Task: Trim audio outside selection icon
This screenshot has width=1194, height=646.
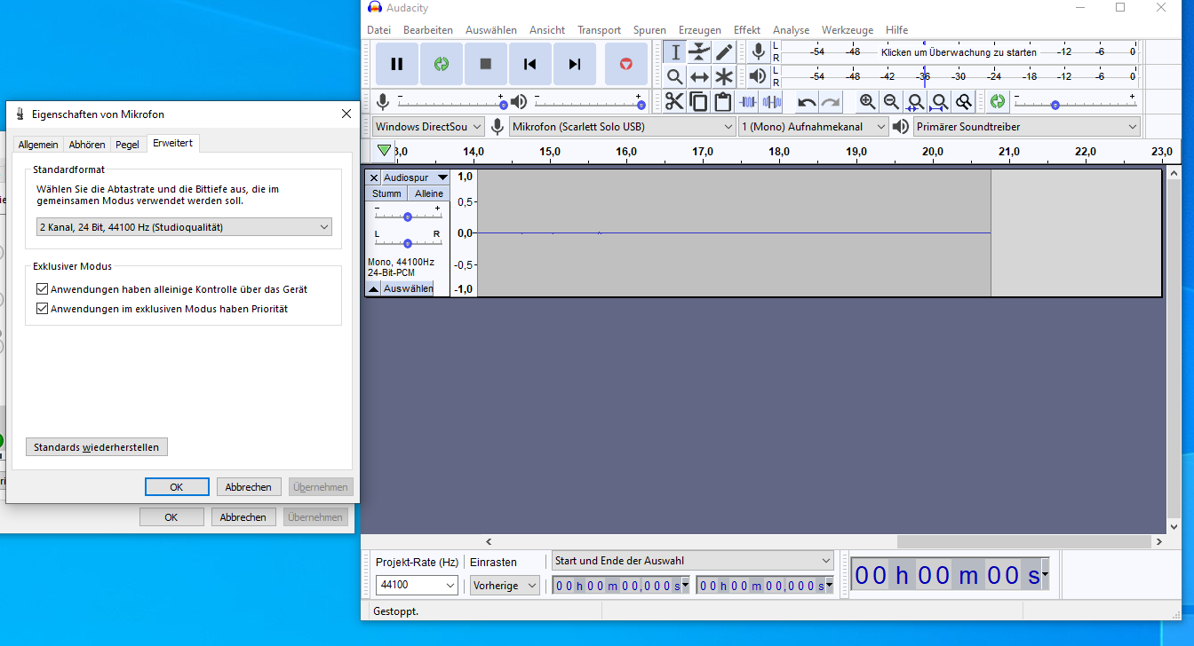Action: 748,101
